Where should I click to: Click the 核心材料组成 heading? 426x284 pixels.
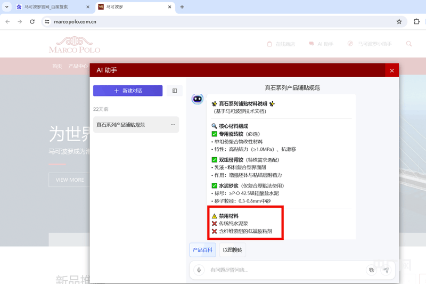point(230,126)
